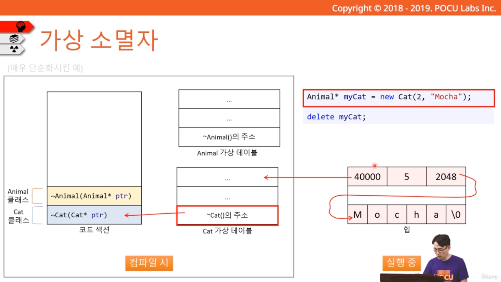This screenshot has width=501, height=282.
Task: Click the heap cell showing 40000
Action: point(367,177)
